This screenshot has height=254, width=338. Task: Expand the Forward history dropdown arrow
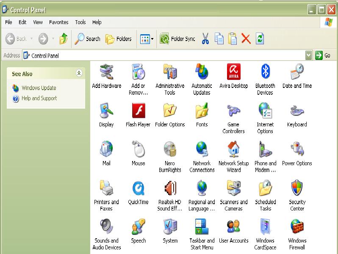coord(53,39)
